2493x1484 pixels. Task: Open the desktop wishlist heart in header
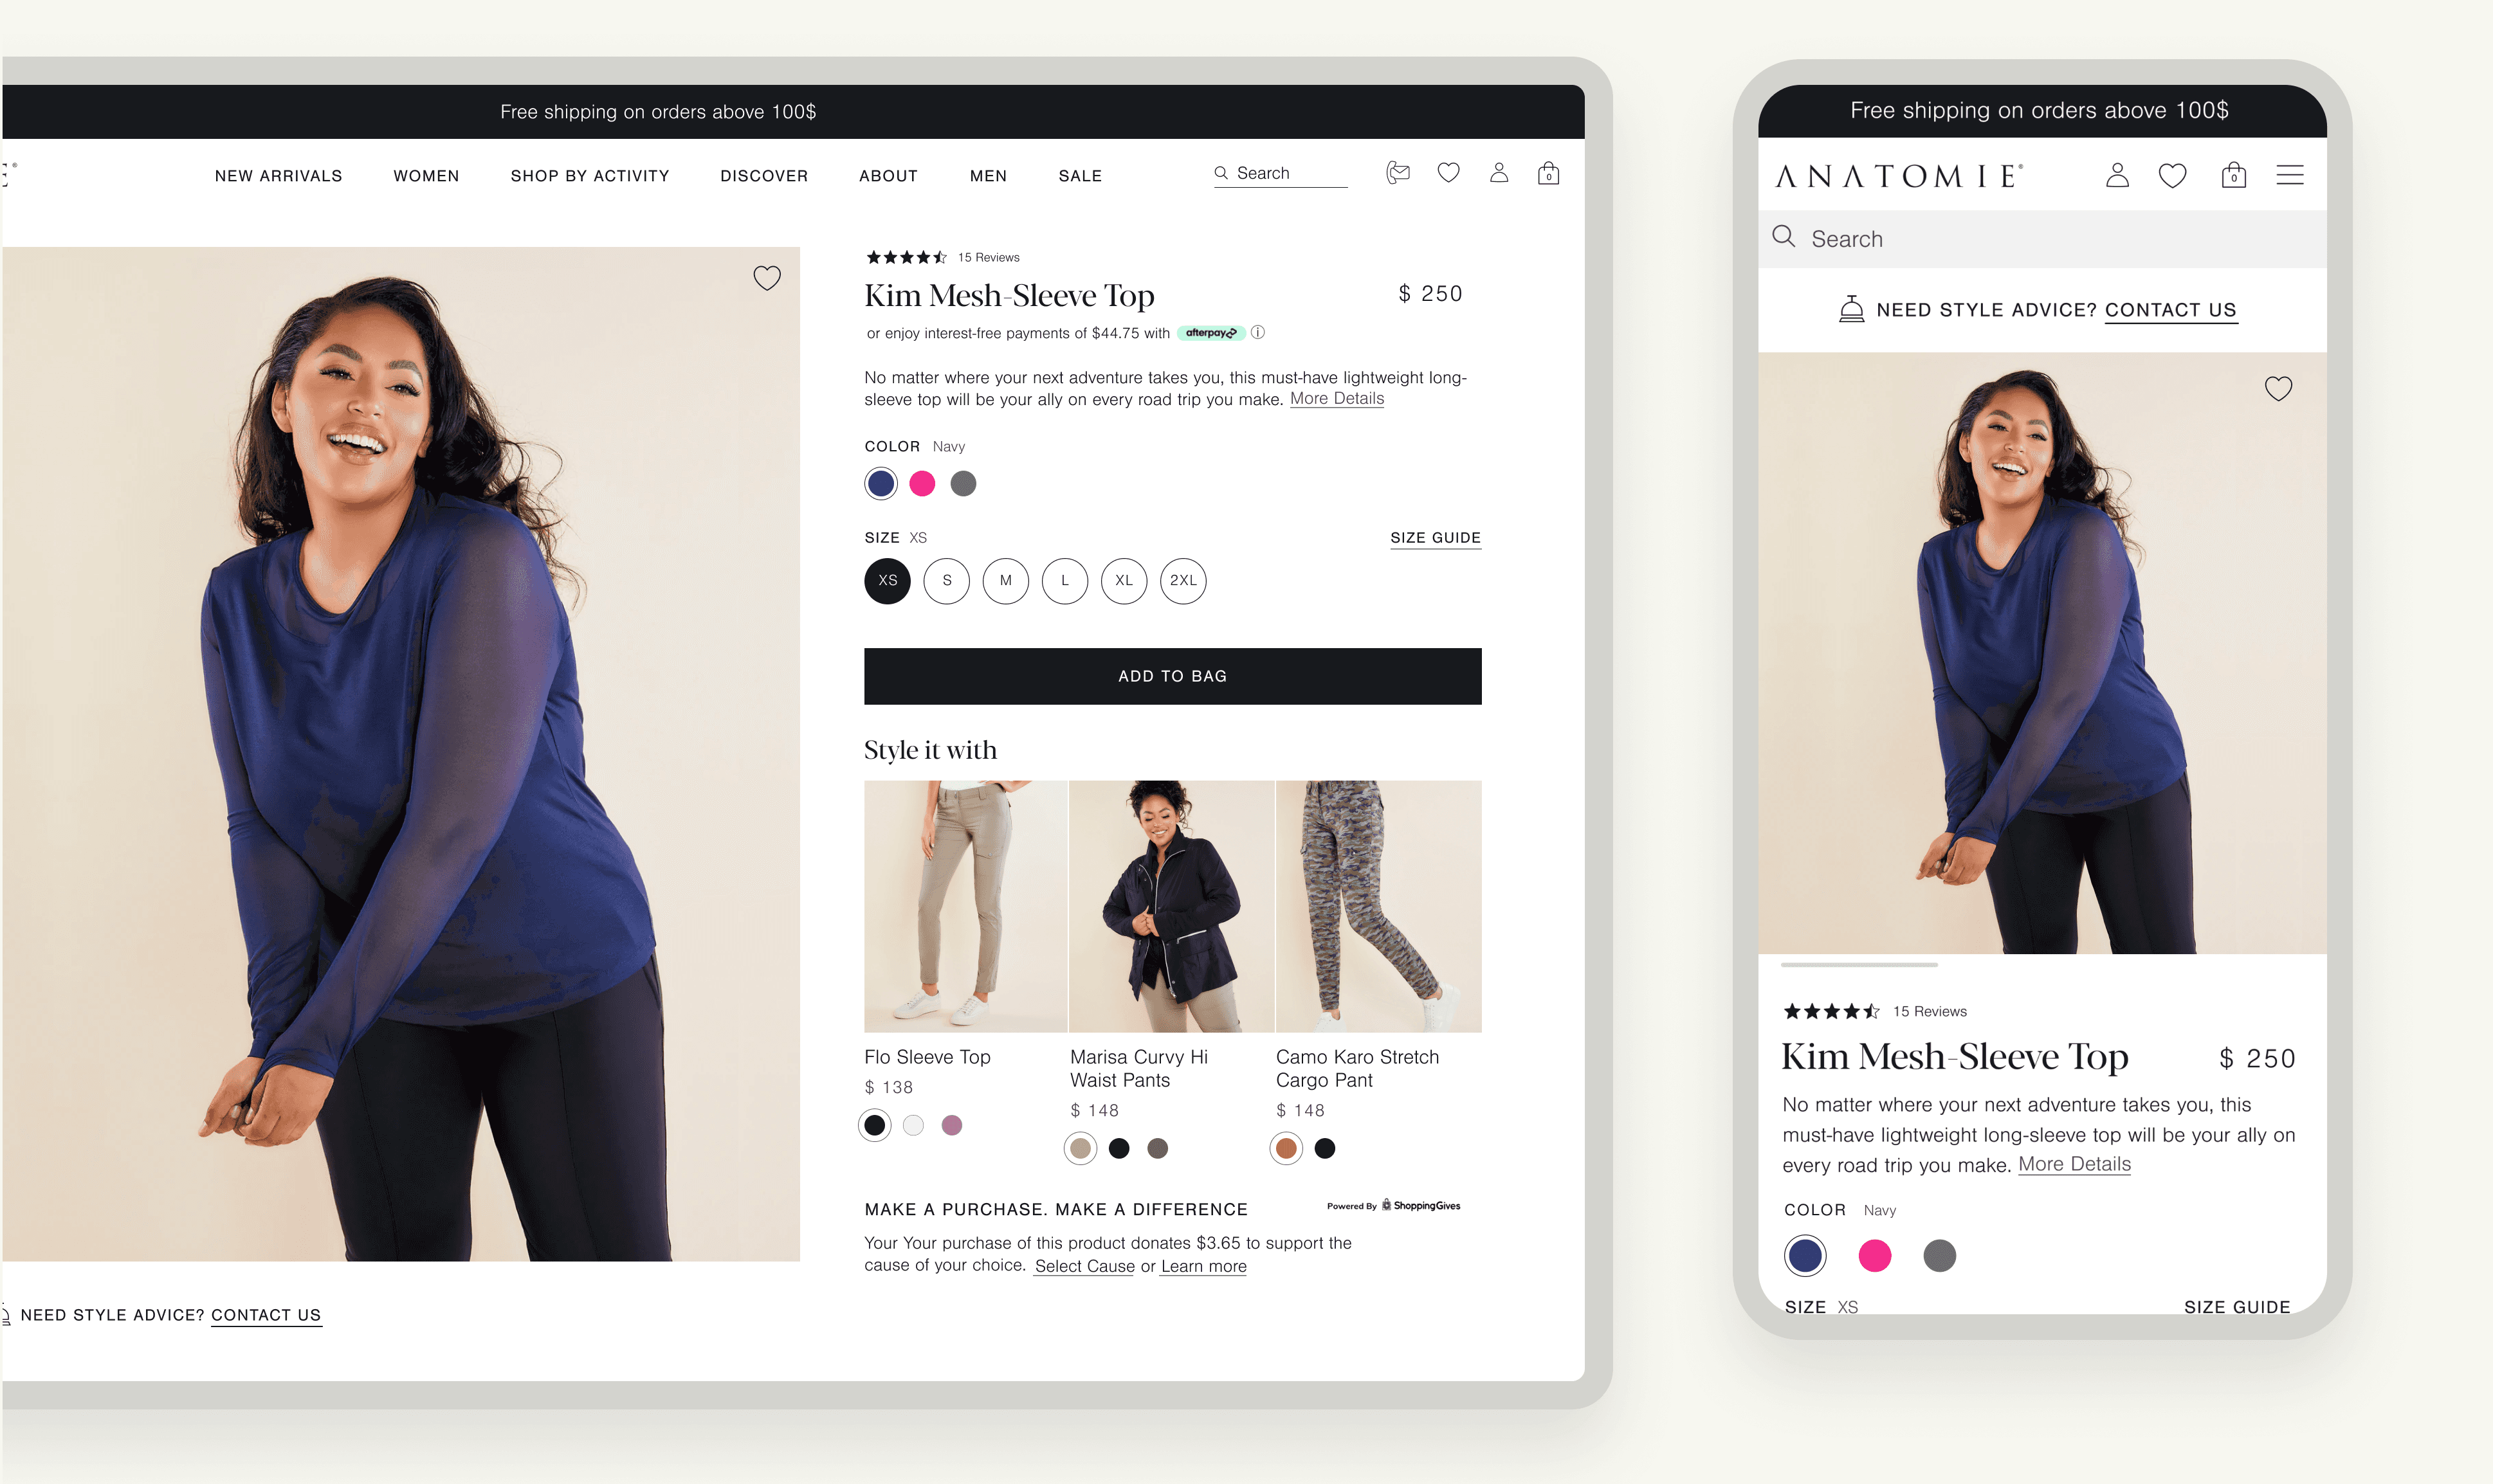click(x=1448, y=173)
